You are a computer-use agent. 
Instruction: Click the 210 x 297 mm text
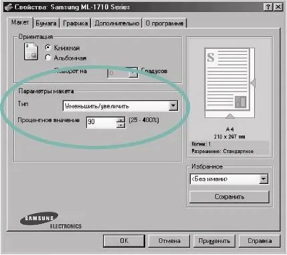pyautogui.click(x=229, y=137)
